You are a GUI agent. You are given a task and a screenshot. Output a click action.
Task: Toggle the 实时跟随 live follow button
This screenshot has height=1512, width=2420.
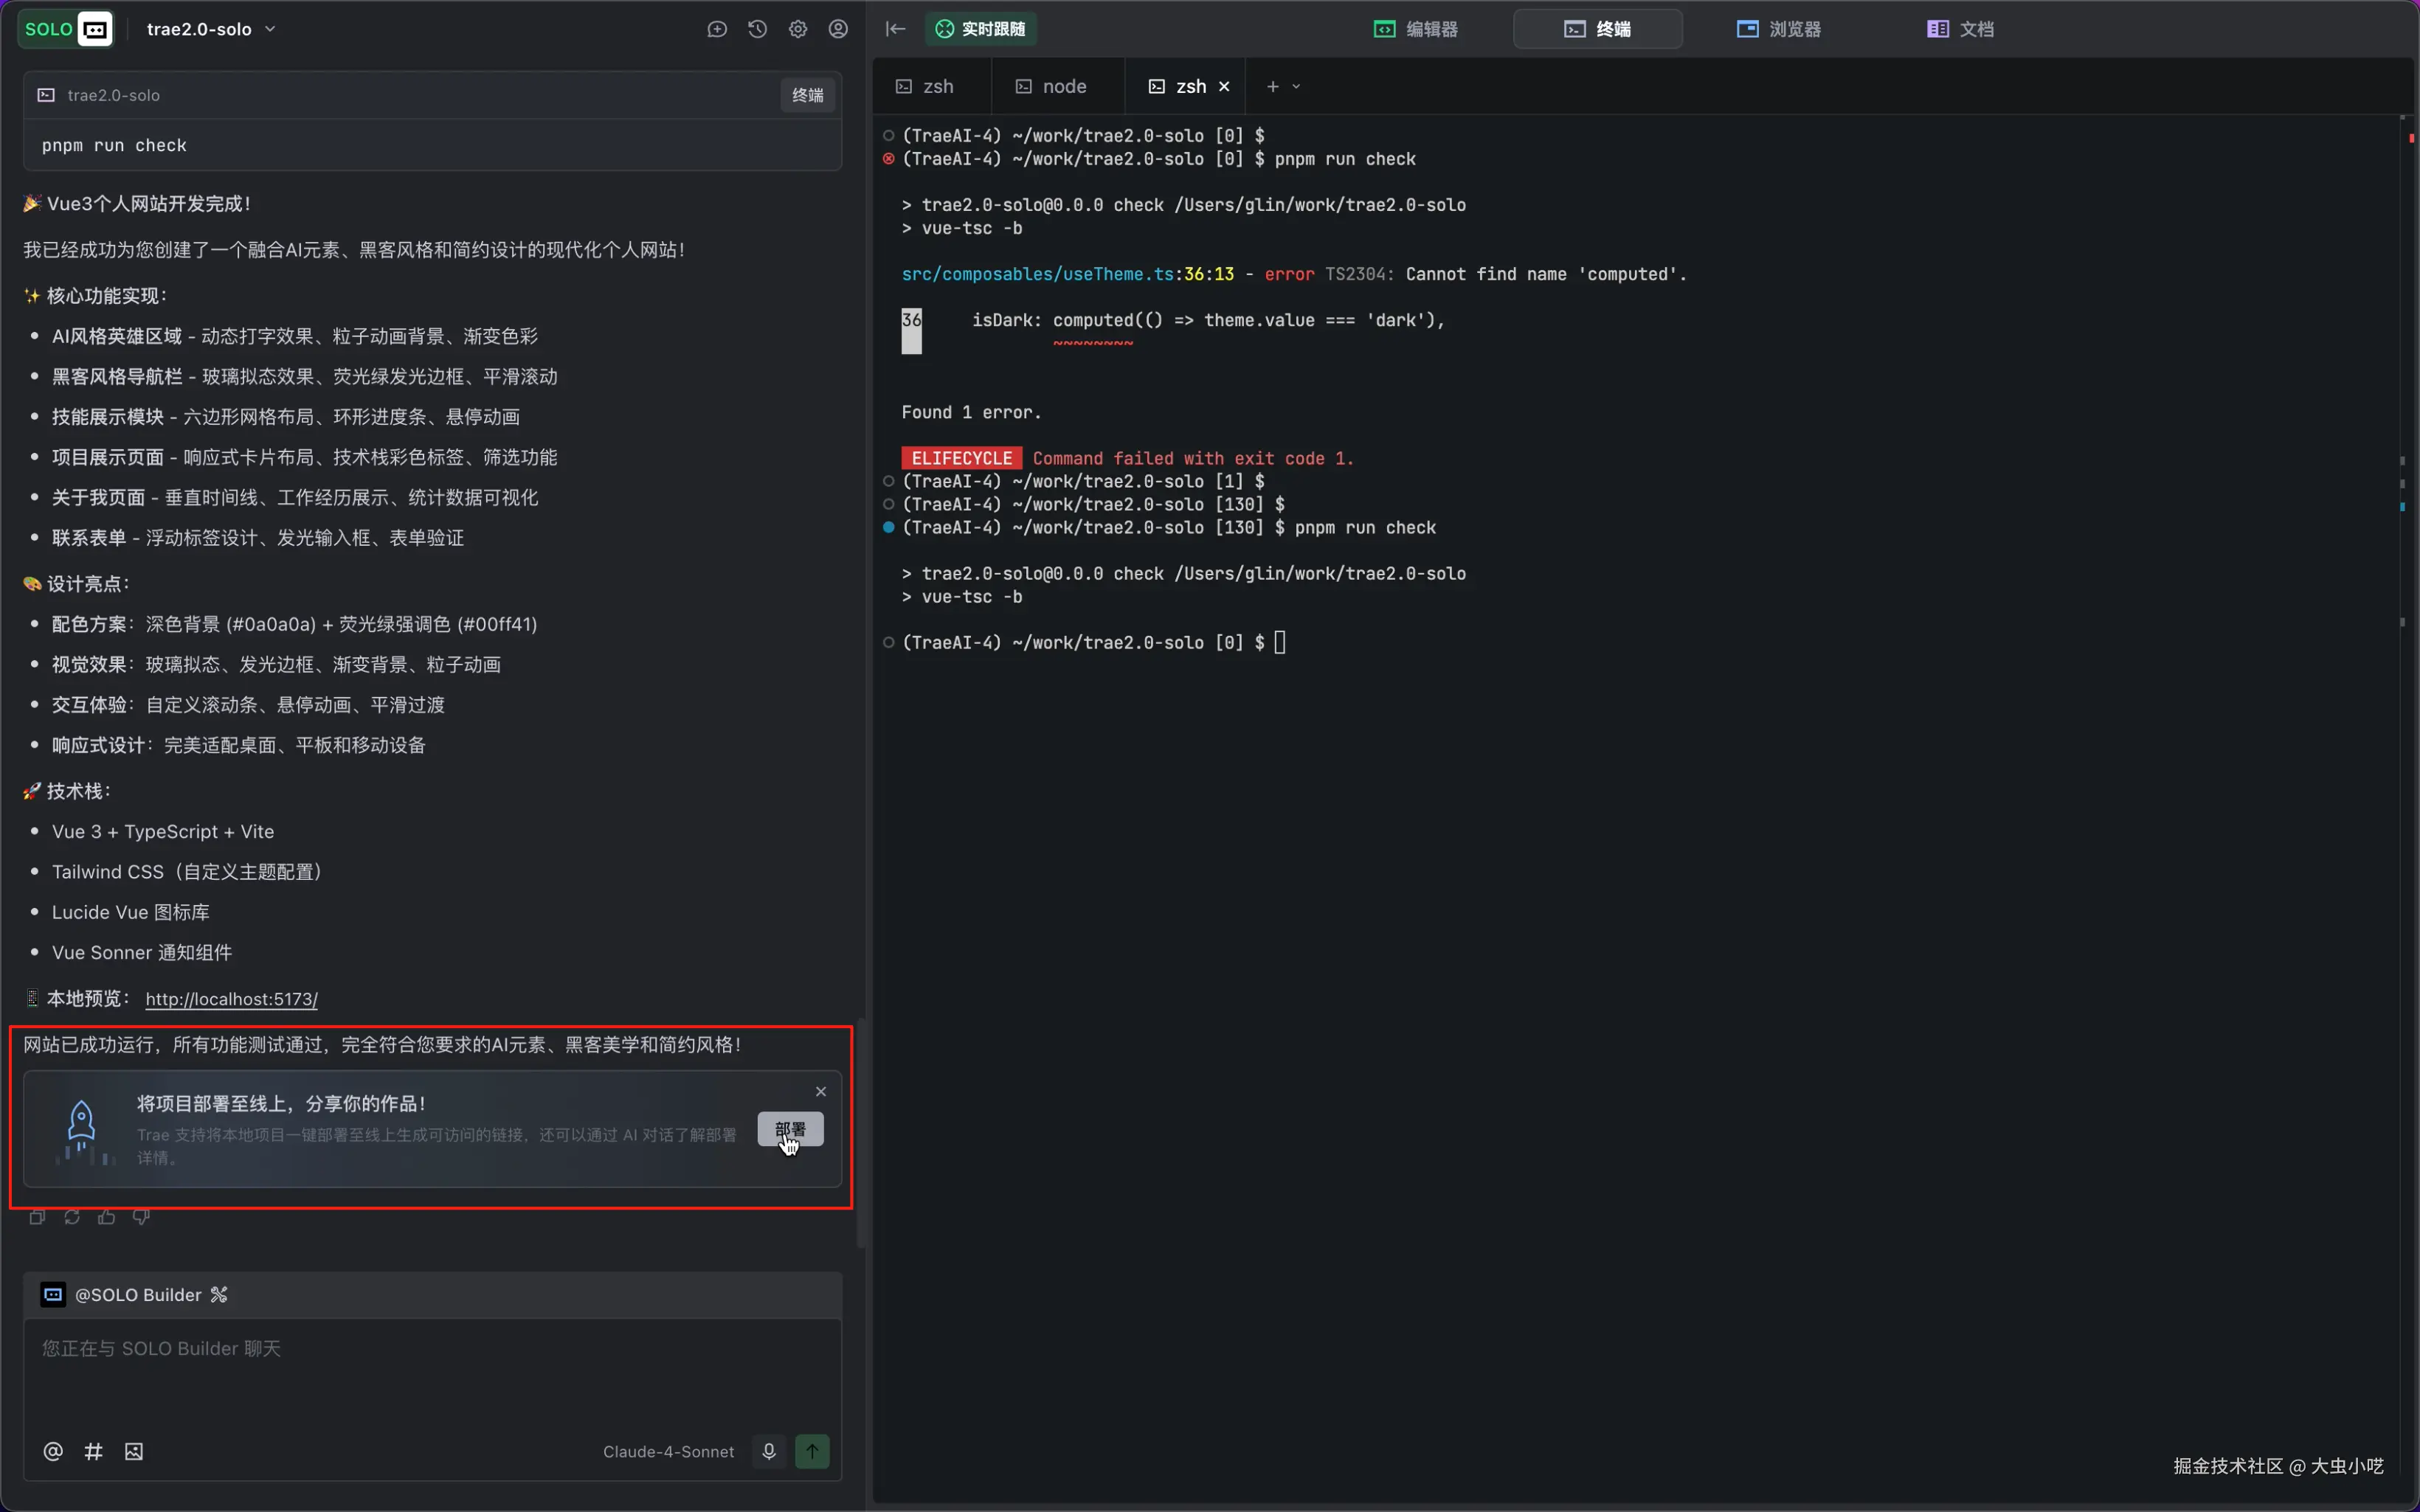click(980, 29)
